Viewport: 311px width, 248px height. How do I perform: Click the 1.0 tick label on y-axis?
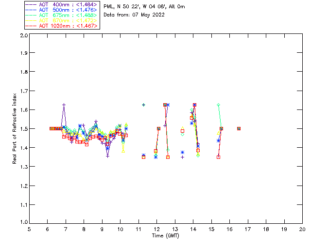tap(23, 222)
